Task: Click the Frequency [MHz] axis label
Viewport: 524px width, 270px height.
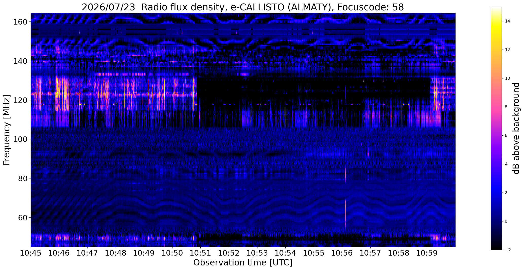Action: [7, 130]
